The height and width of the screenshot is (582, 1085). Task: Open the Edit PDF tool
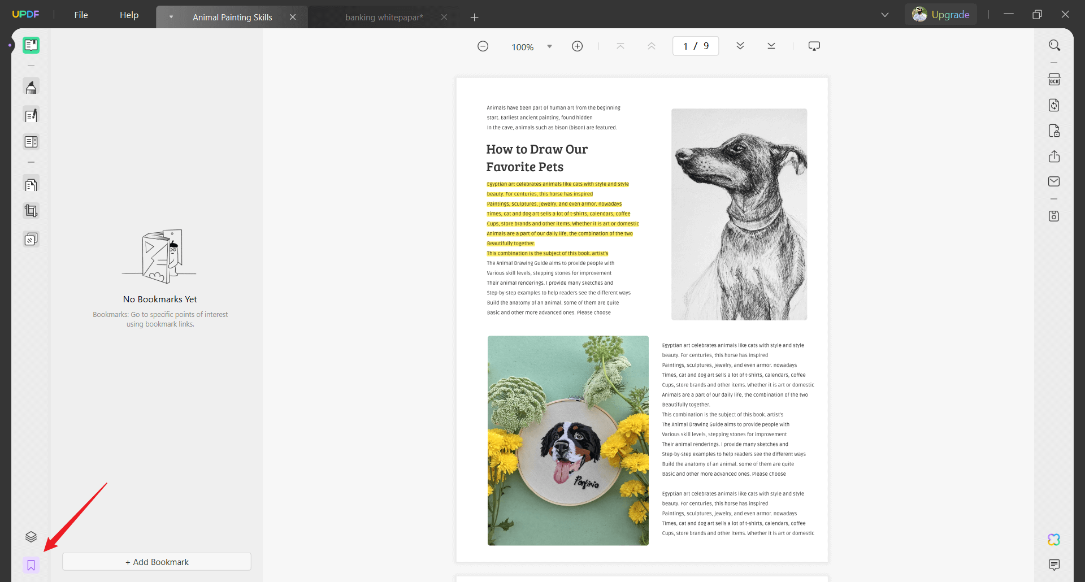[31, 115]
